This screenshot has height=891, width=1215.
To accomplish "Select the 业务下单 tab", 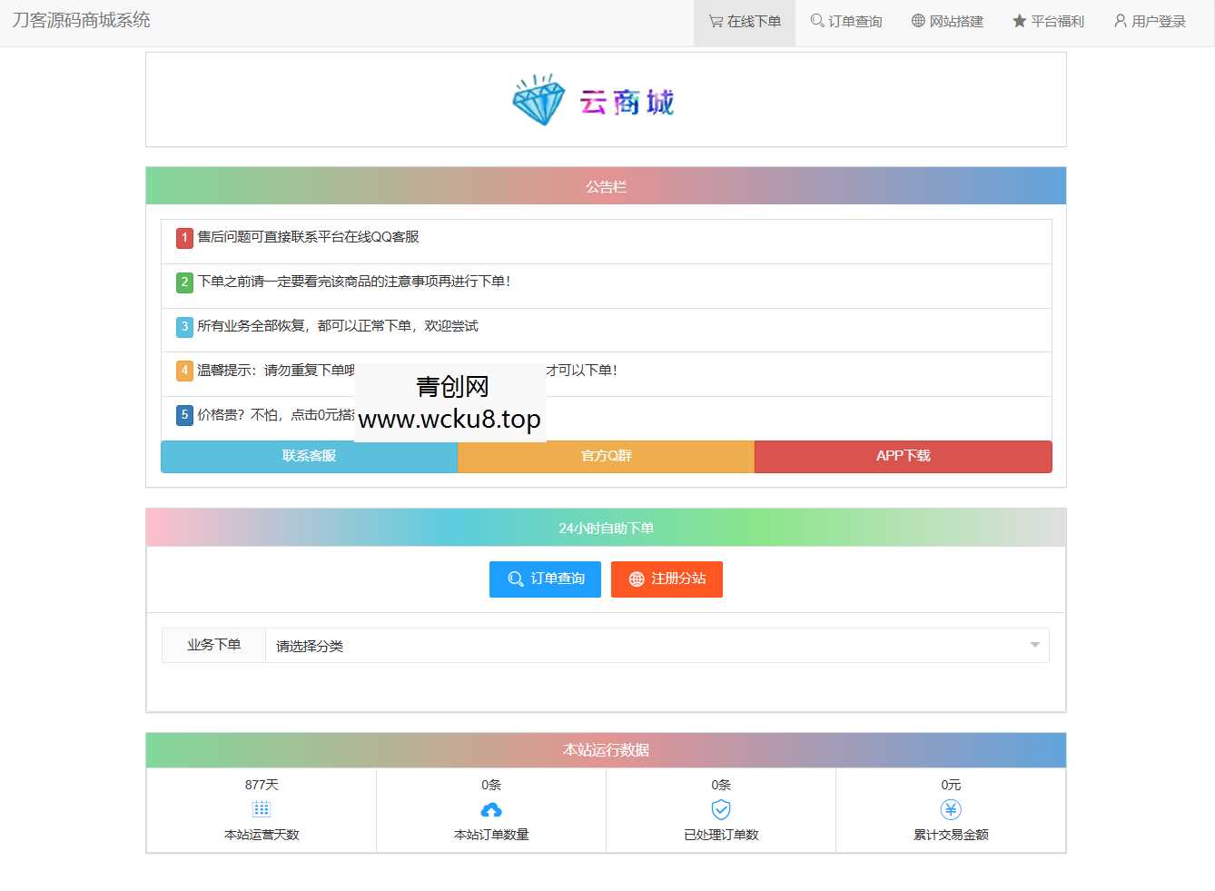I will click(213, 645).
